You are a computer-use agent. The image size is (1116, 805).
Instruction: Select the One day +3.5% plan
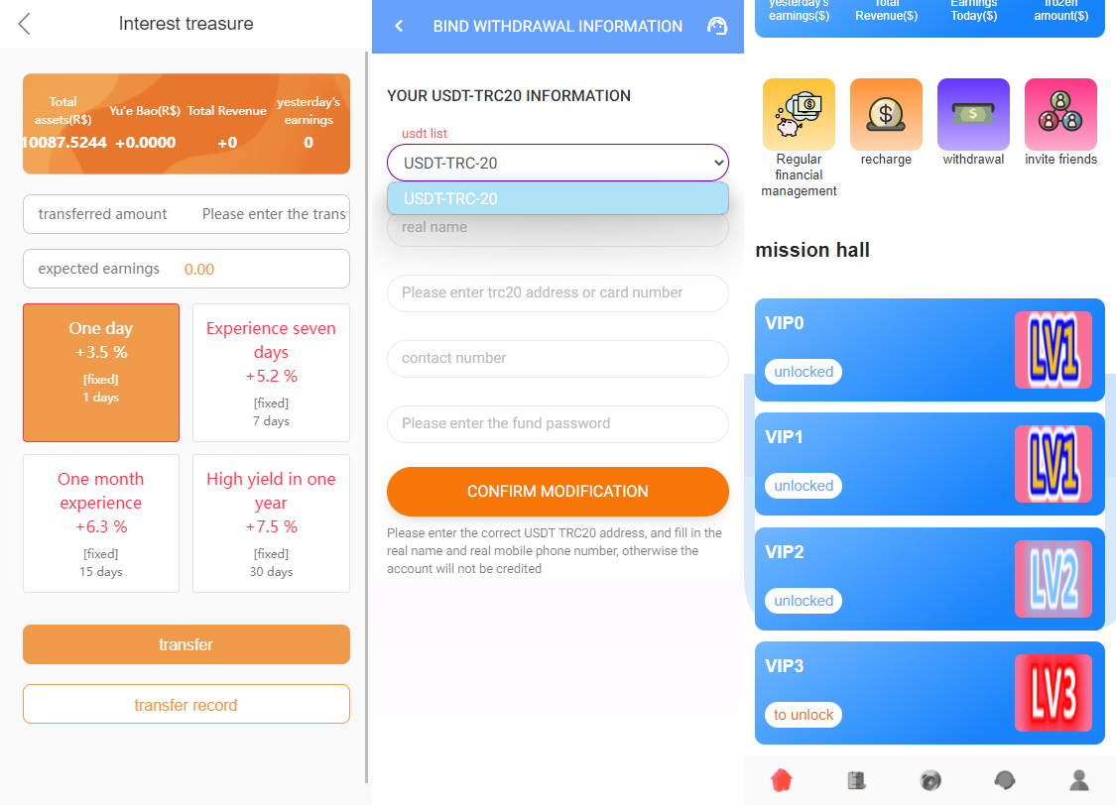point(101,373)
